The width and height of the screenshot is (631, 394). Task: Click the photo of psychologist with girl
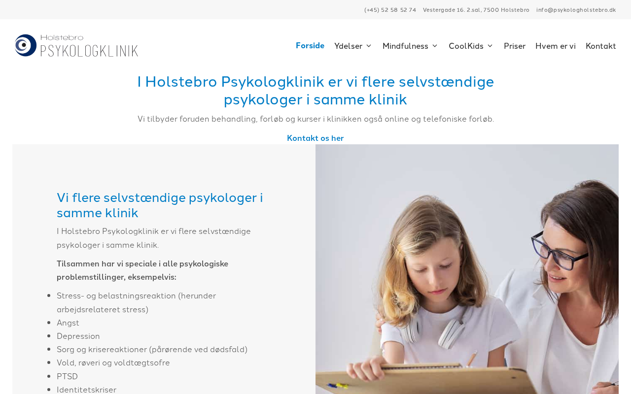pyautogui.click(x=467, y=269)
